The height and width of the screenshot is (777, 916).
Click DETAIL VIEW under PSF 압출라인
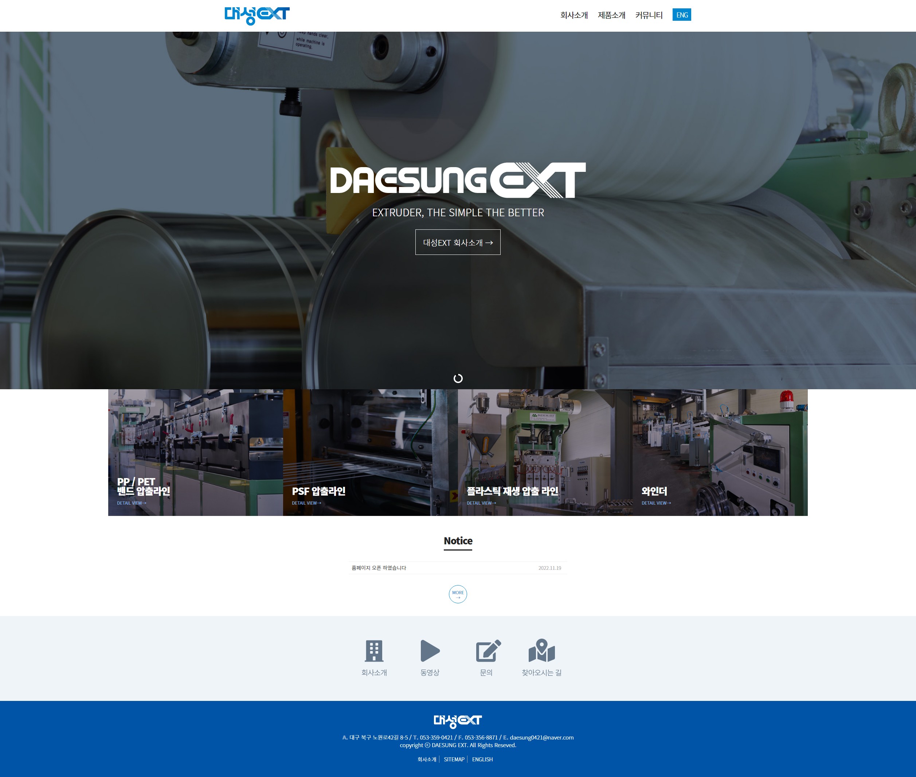click(x=306, y=503)
